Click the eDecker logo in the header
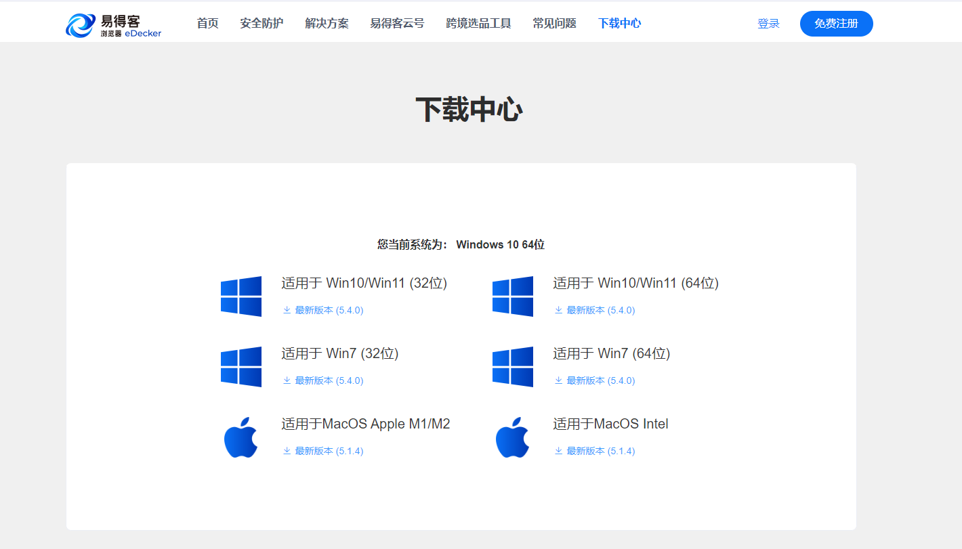The width and height of the screenshot is (962, 549). pyautogui.click(x=114, y=24)
